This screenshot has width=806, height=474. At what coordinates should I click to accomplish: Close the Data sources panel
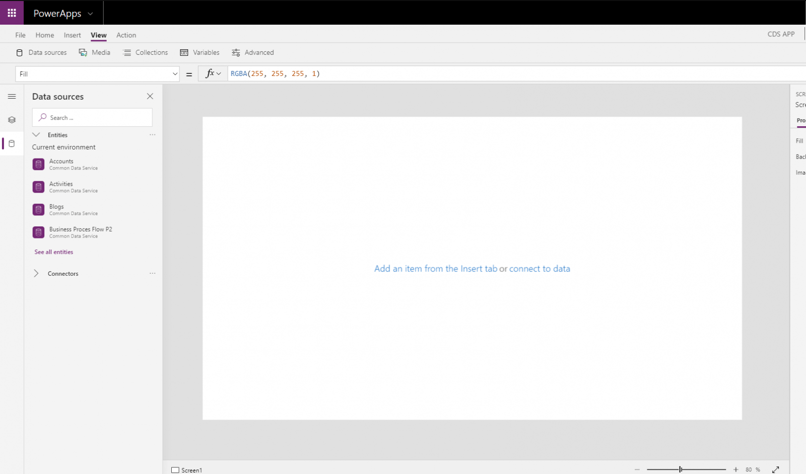(x=150, y=96)
